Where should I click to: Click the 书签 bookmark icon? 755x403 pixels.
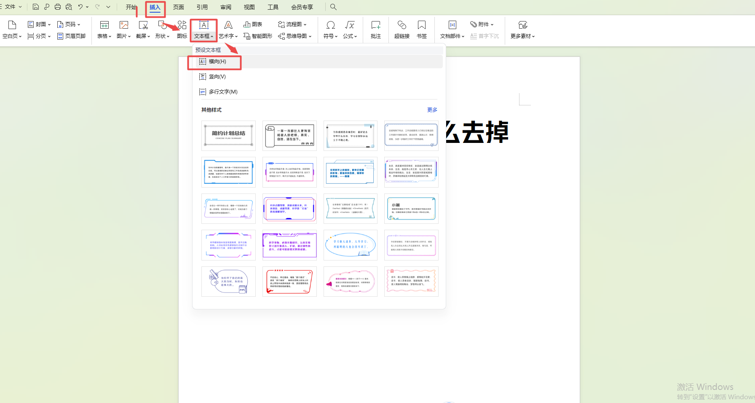[x=421, y=30]
